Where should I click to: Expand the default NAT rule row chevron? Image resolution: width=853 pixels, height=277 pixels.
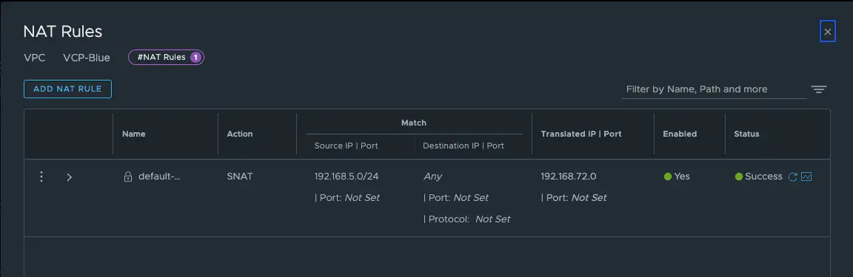pos(69,177)
